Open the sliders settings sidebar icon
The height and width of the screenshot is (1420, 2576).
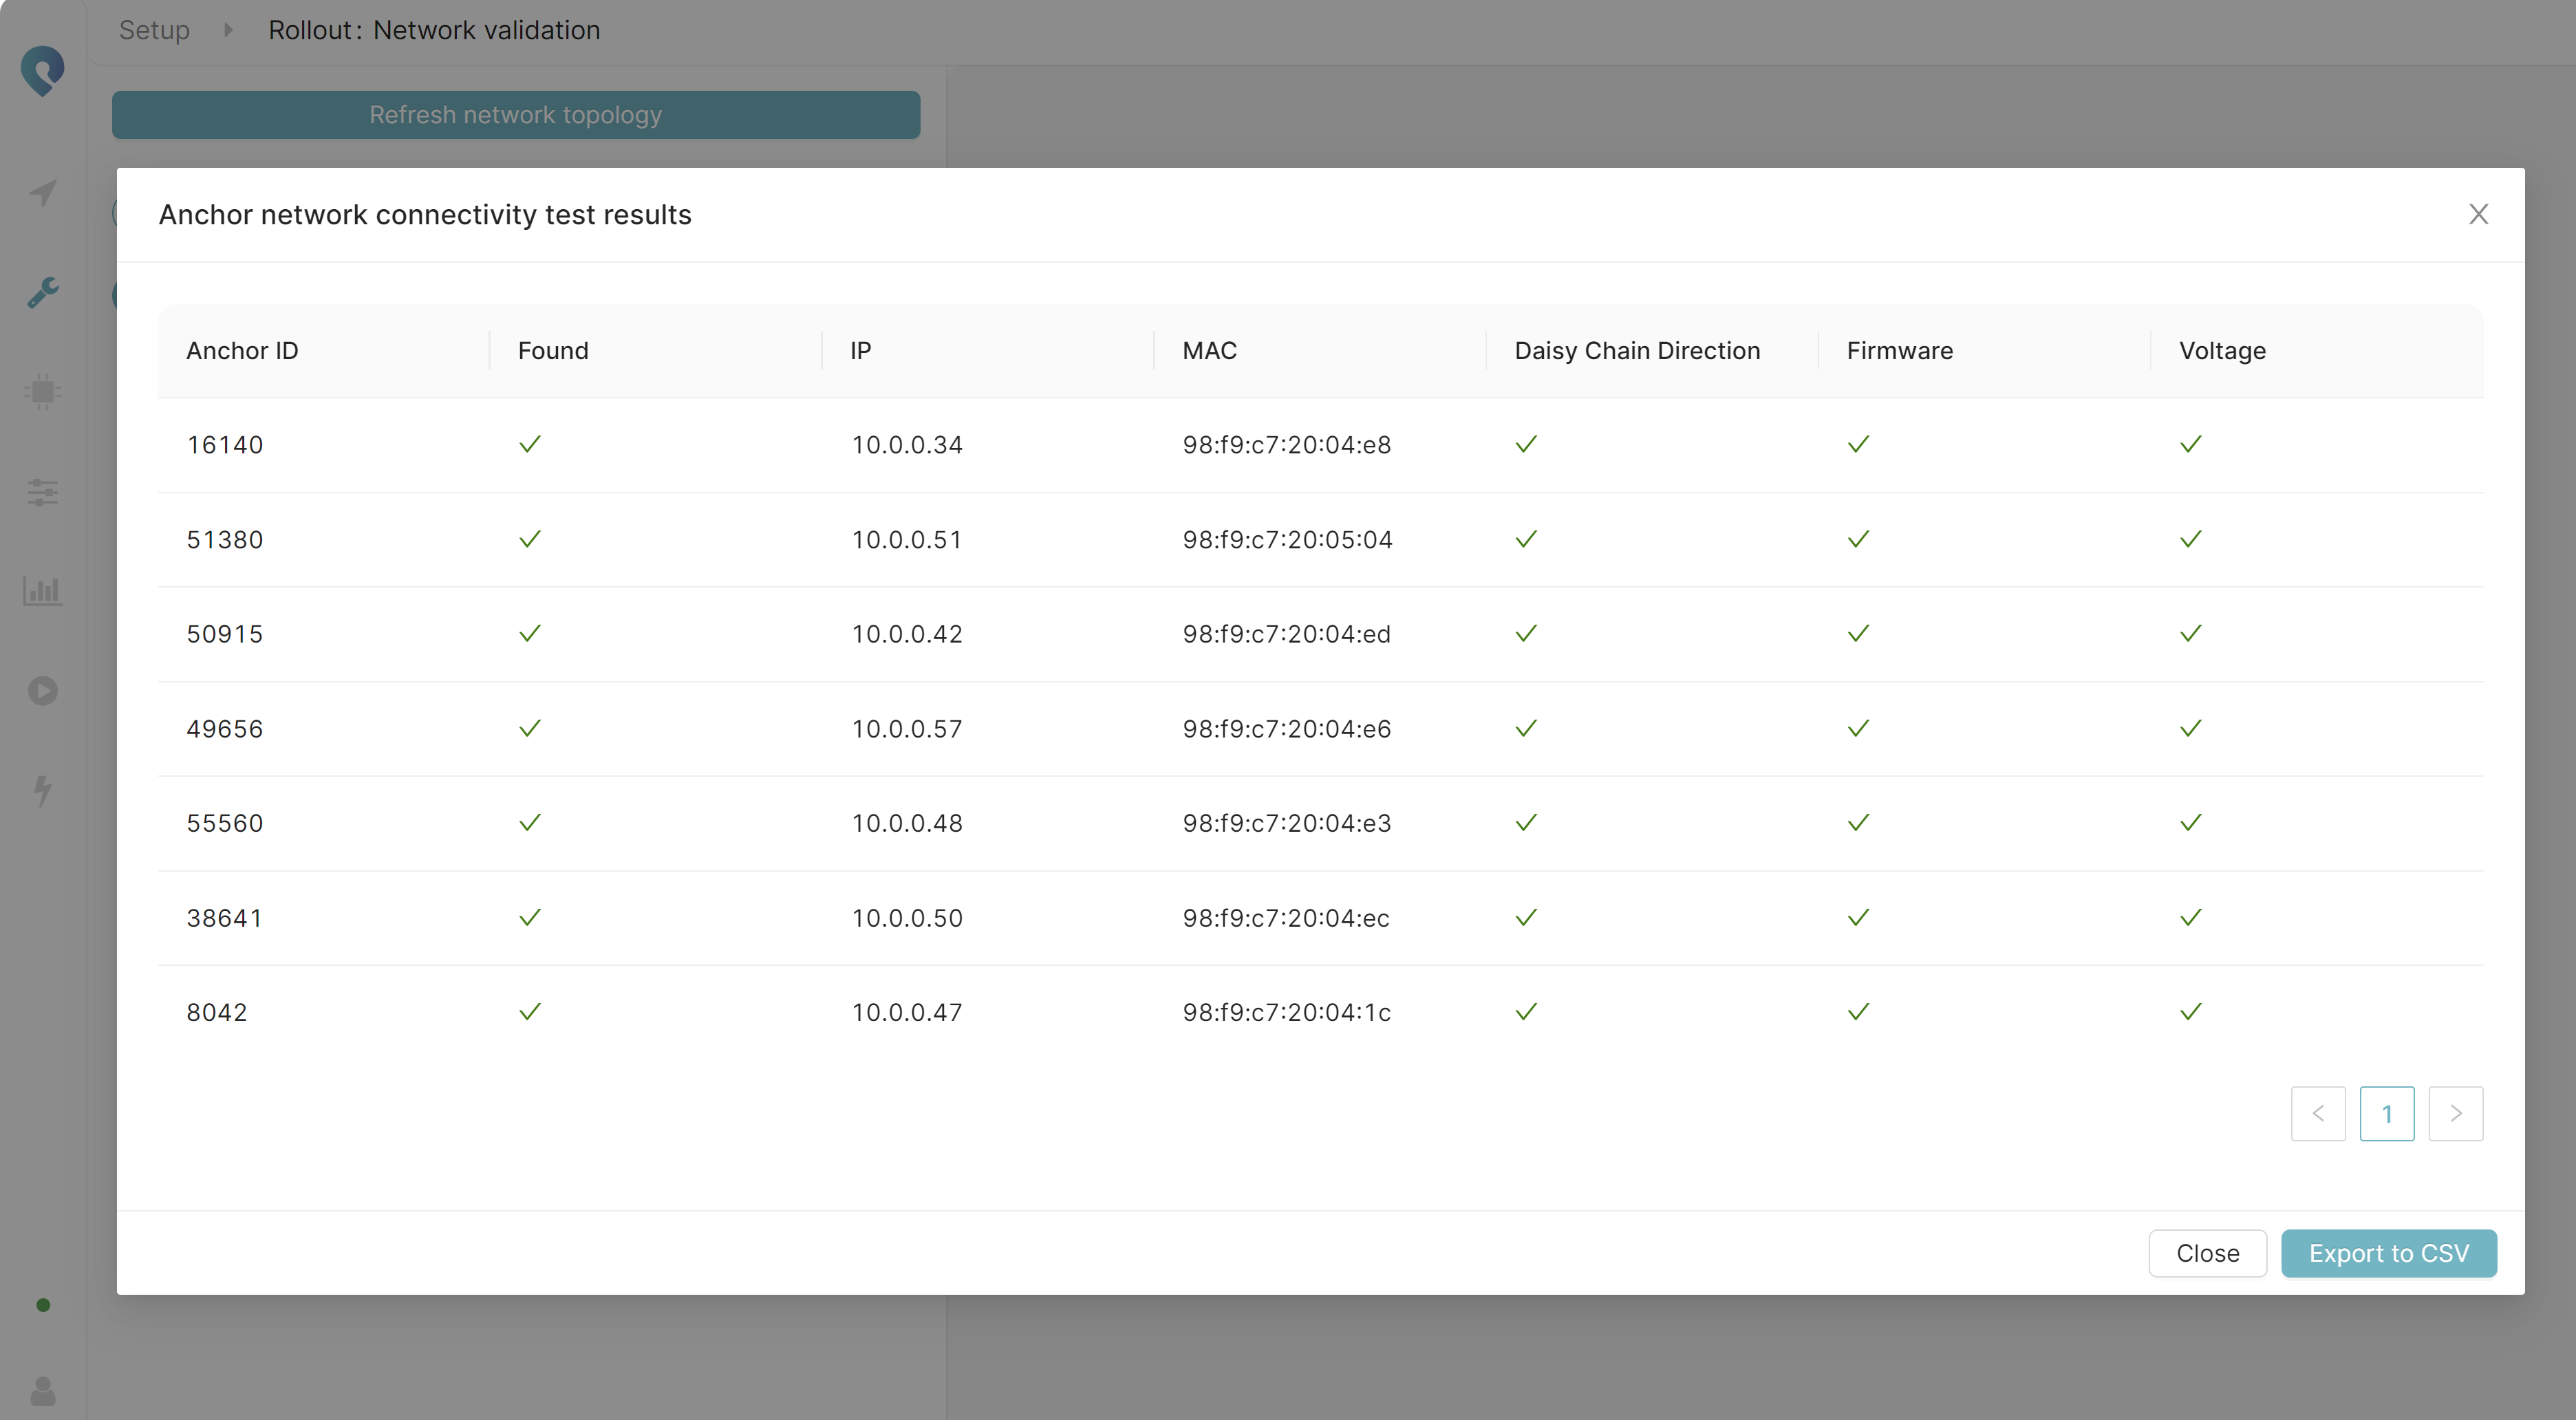43,491
